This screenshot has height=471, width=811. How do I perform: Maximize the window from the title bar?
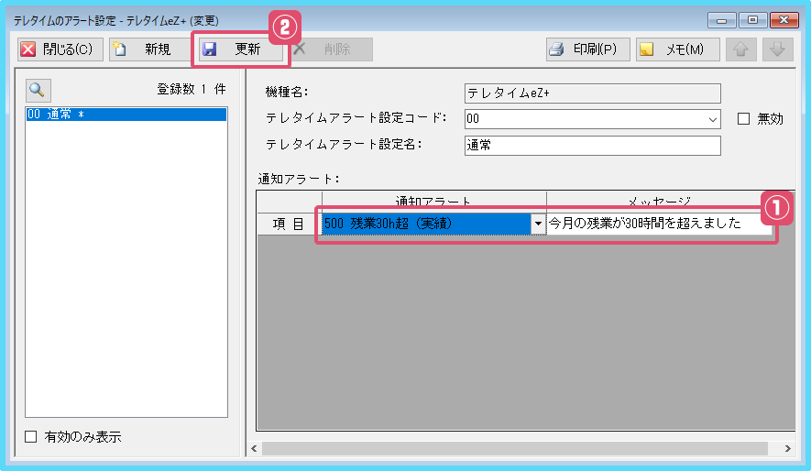click(751, 20)
